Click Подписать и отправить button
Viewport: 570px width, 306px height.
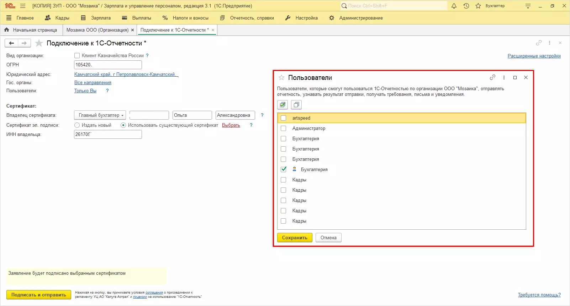[x=39, y=295]
